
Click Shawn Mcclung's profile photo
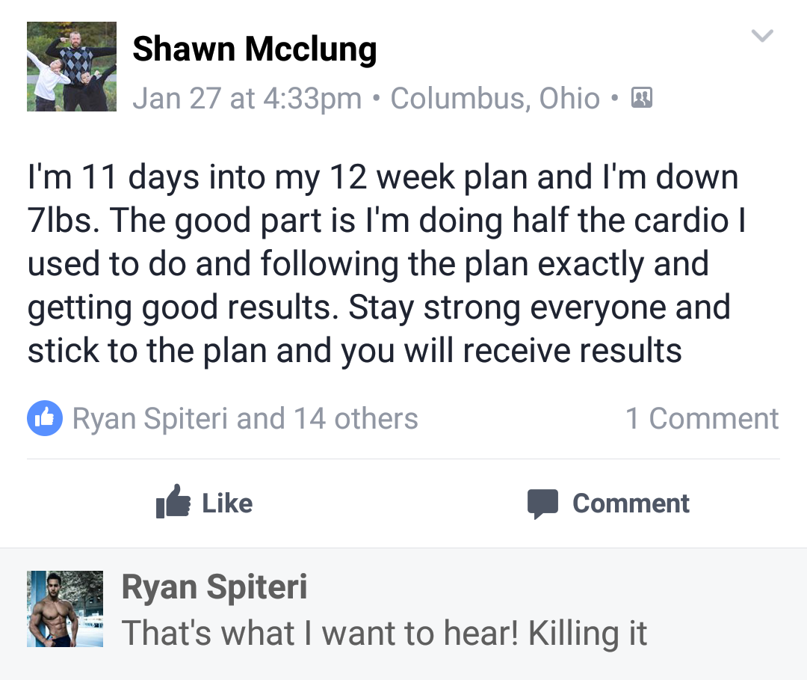(x=72, y=67)
